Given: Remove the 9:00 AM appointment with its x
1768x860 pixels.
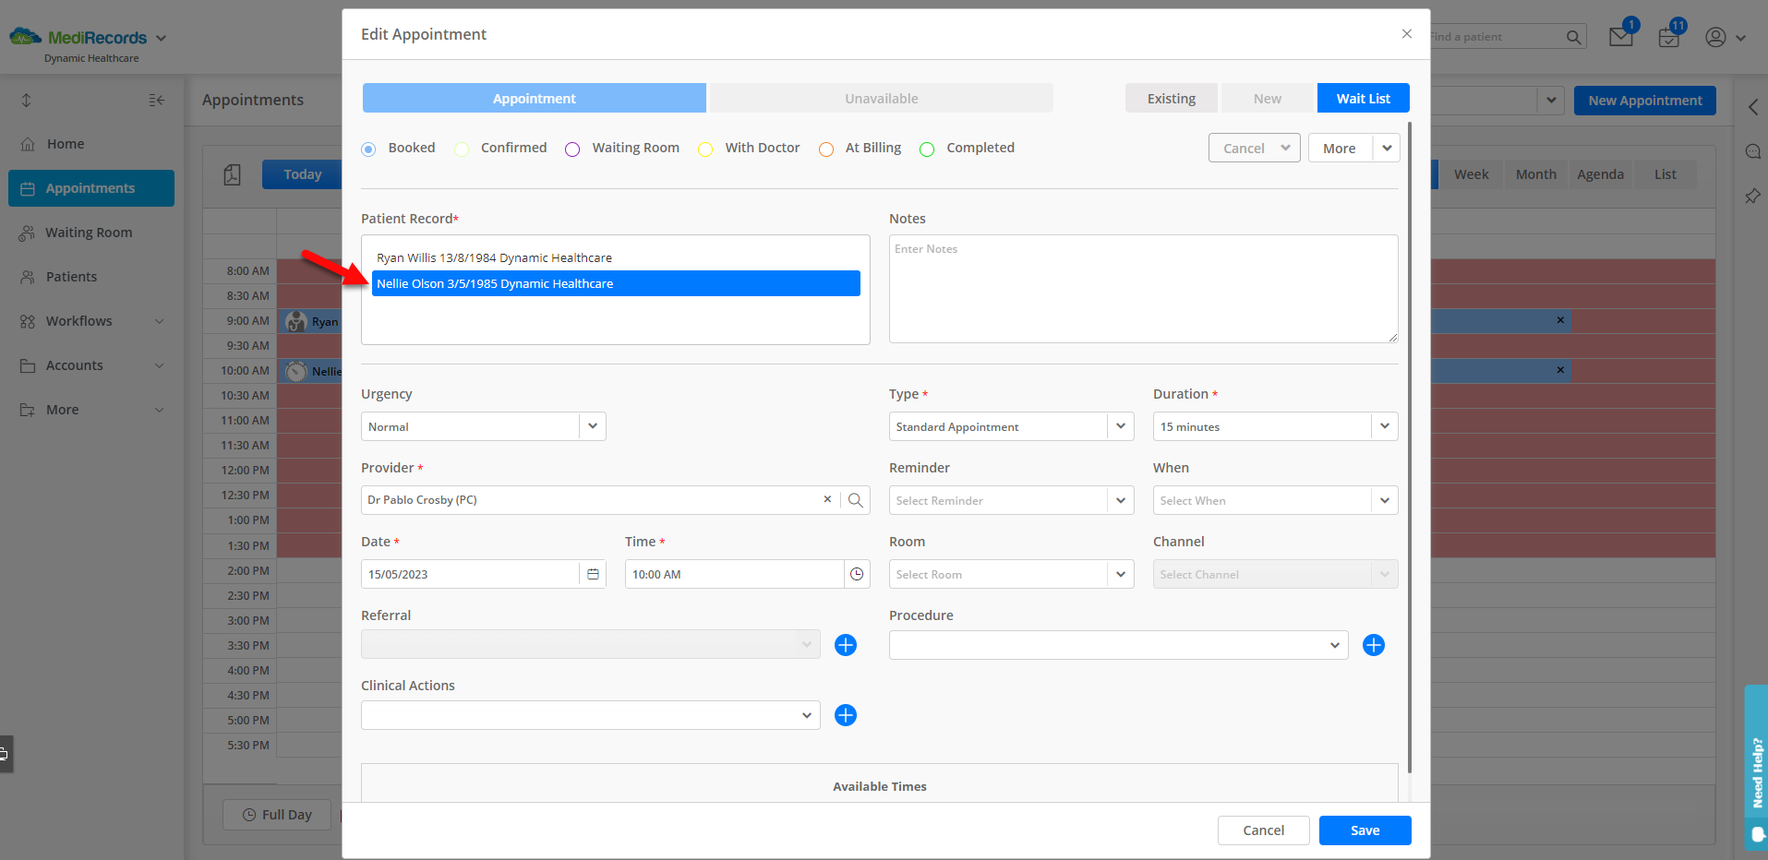Looking at the screenshot, I should tap(1560, 320).
